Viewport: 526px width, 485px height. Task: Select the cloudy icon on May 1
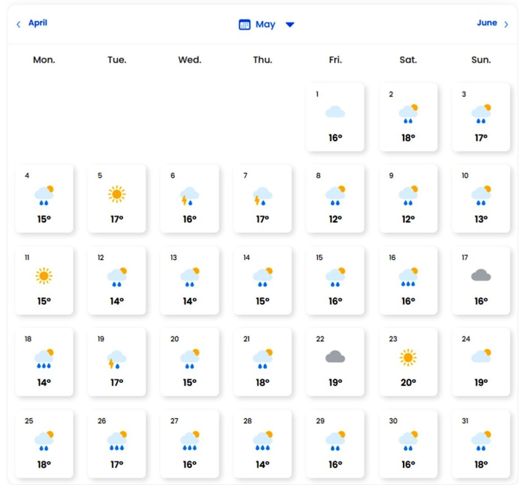[335, 112]
